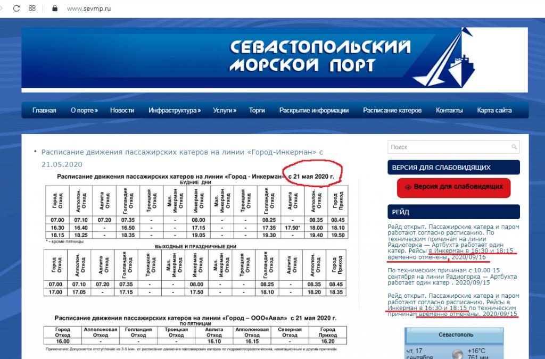The width and height of the screenshot is (545, 359).
Task: Open the raid notice dated 2020/09/16
Action: click(453, 242)
